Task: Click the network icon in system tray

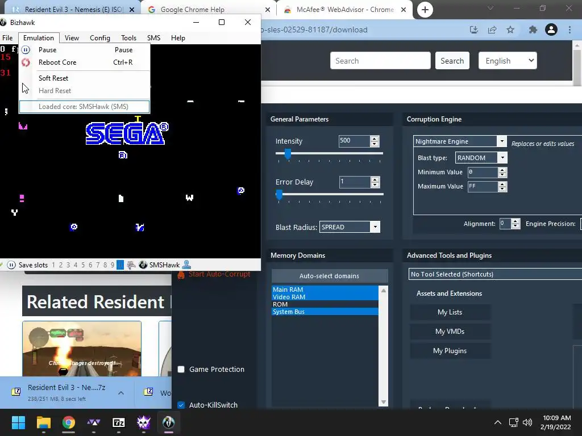Action: pos(514,422)
